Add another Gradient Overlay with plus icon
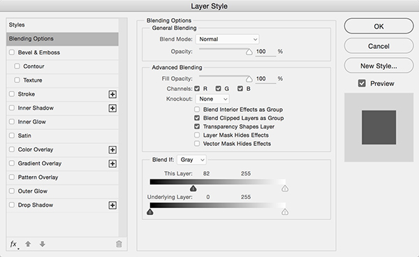Screen dimensions: 419x257 [112, 163]
